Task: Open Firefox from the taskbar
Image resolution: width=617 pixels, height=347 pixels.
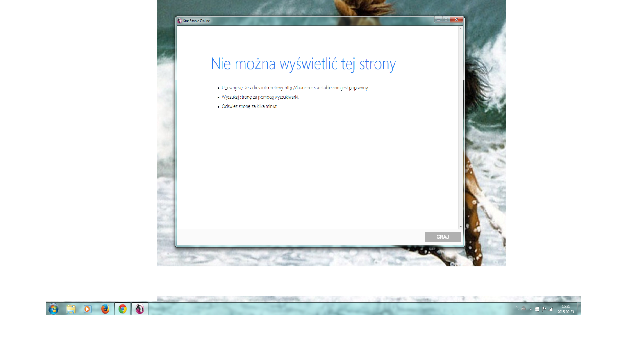Action: pos(105,309)
